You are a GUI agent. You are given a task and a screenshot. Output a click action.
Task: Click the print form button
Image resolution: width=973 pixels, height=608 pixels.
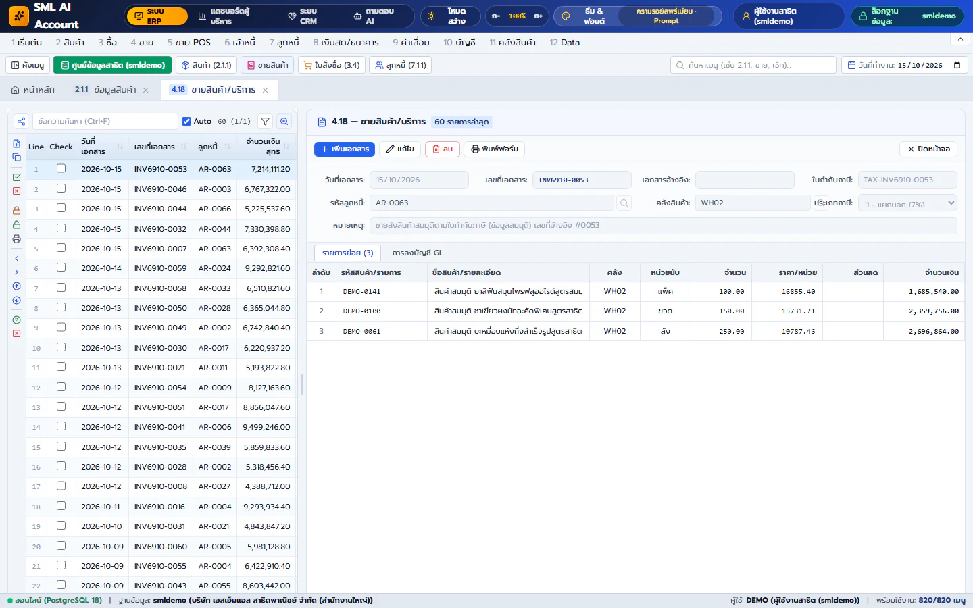click(495, 149)
